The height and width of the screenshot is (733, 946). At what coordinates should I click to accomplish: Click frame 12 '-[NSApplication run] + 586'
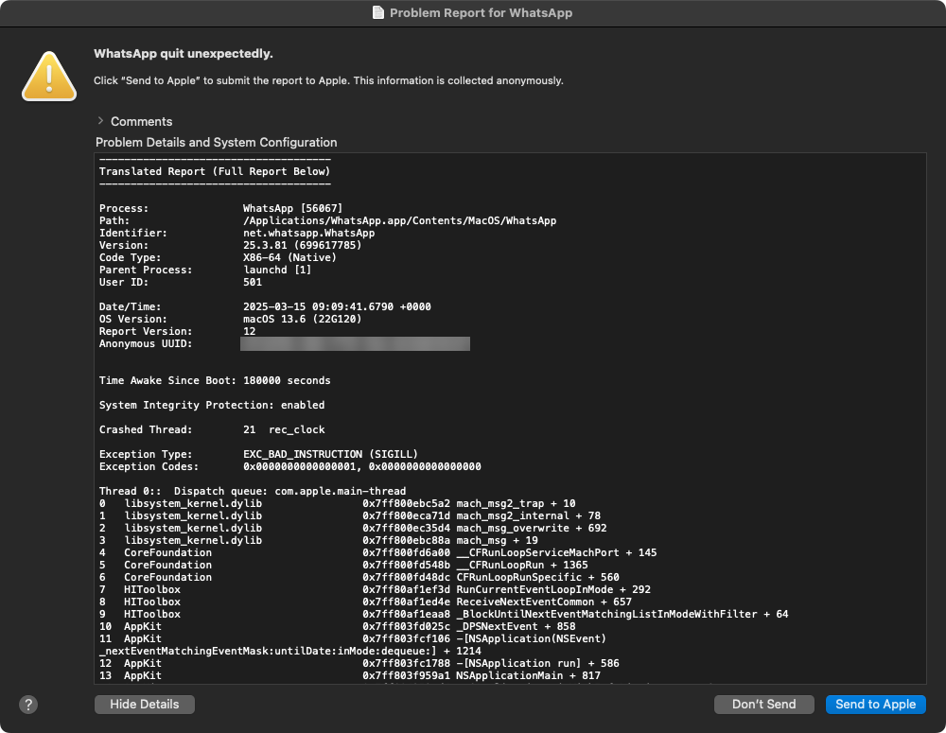[537, 663]
